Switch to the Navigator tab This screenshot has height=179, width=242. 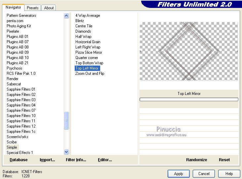(13, 7)
